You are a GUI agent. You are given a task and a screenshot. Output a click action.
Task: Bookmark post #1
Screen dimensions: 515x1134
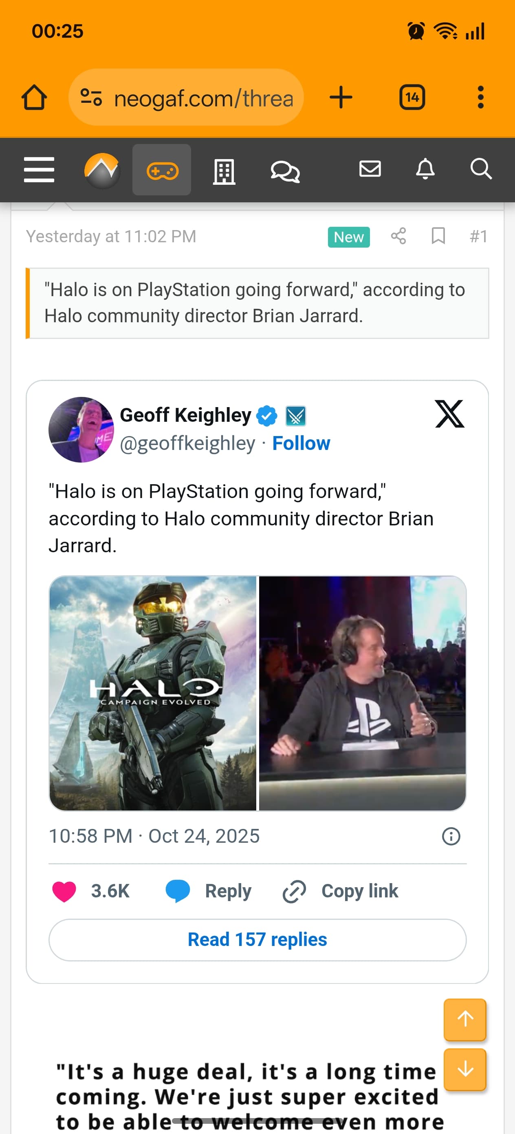click(x=438, y=236)
